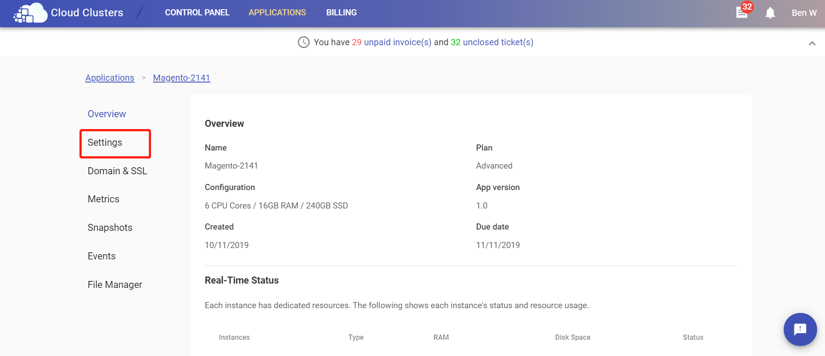Click the Cloud Clusters logo icon
825x356 pixels.
(30, 13)
